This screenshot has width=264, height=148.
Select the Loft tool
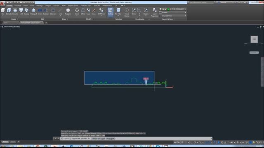pos(21,12)
